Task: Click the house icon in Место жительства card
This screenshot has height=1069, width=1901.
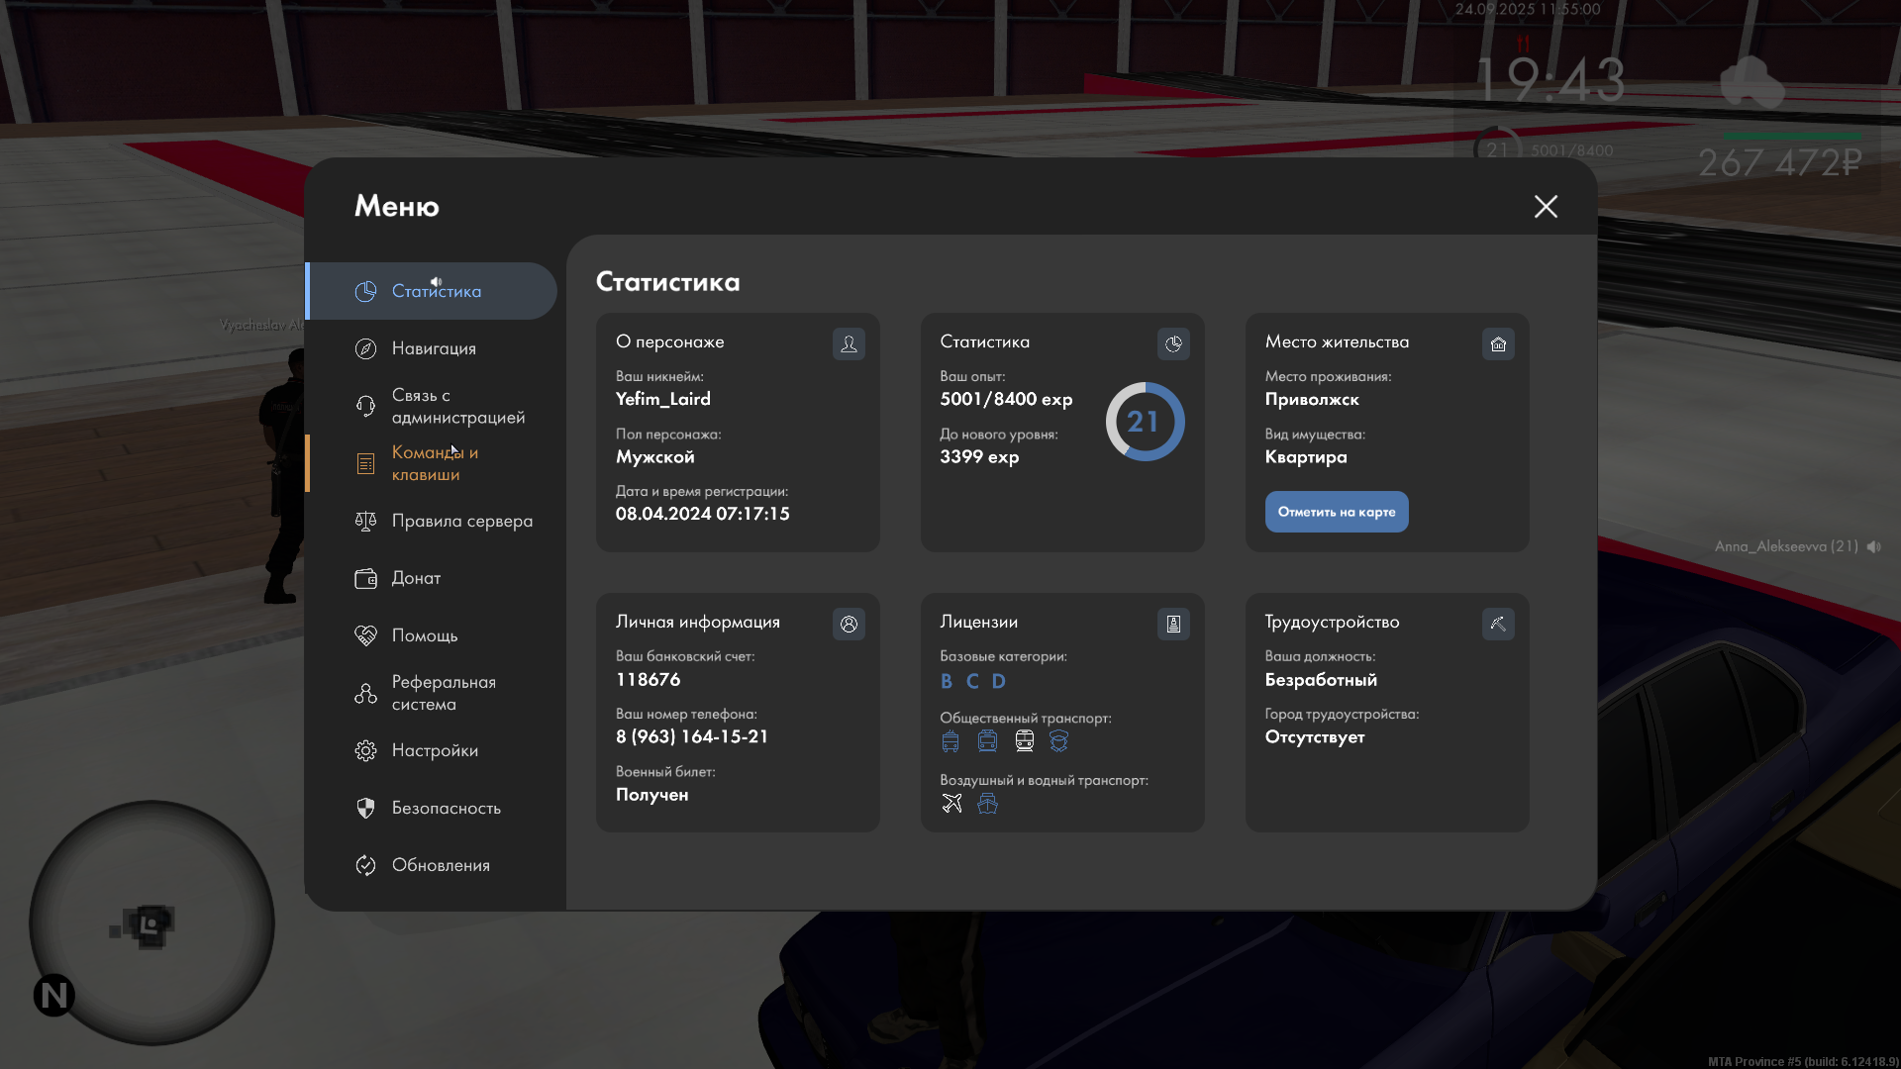Action: point(1498,343)
